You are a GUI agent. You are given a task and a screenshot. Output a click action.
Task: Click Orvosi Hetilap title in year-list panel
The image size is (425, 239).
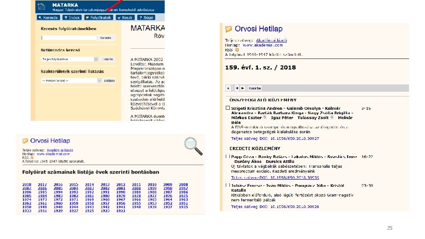coord(50,141)
